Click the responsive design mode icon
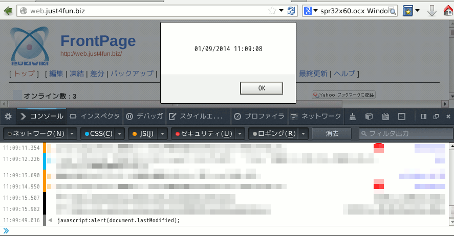 pyautogui.click(x=402, y=116)
